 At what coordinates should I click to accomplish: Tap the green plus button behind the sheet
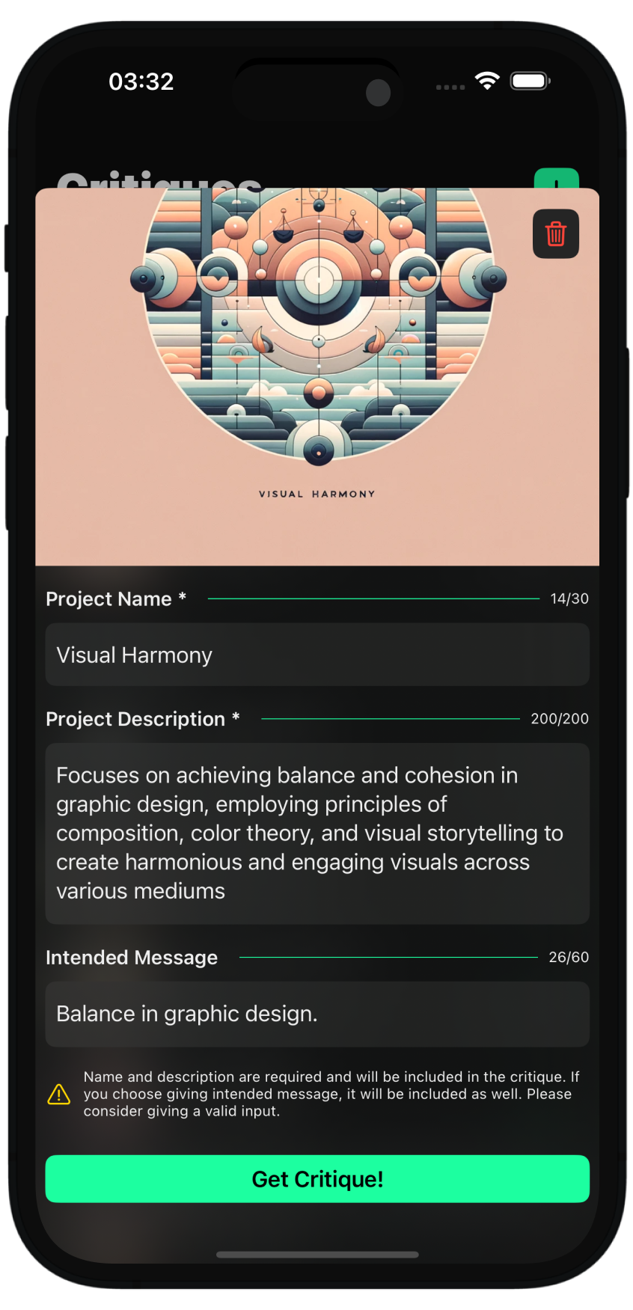[x=557, y=179]
